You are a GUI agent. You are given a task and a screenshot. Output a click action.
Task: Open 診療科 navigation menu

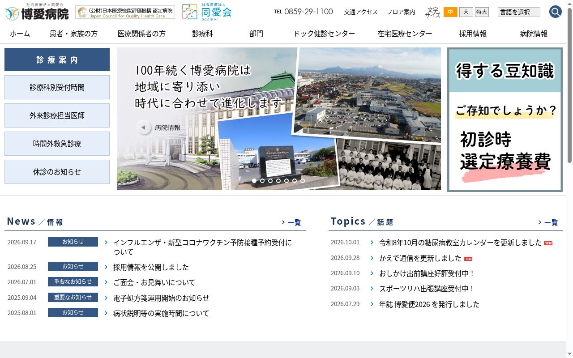click(x=202, y=34)
